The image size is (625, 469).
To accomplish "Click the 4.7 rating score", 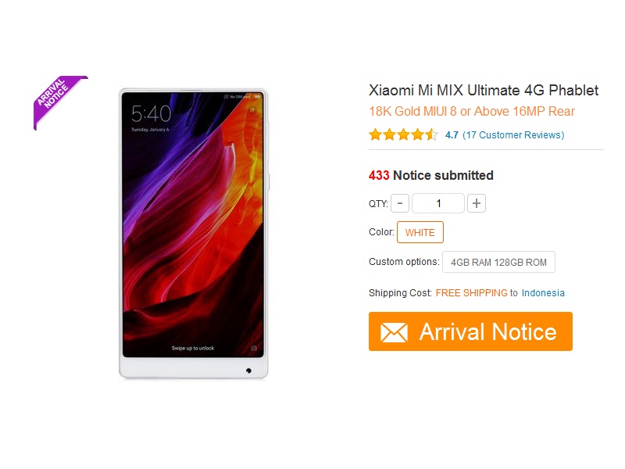I will (452, 135).
